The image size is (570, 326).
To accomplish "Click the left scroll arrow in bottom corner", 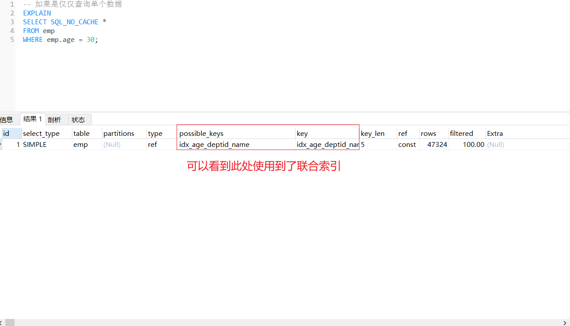I will tap(3, 322).
